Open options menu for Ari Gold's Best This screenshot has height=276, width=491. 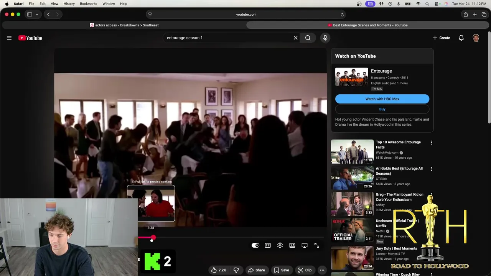[432, 169]
